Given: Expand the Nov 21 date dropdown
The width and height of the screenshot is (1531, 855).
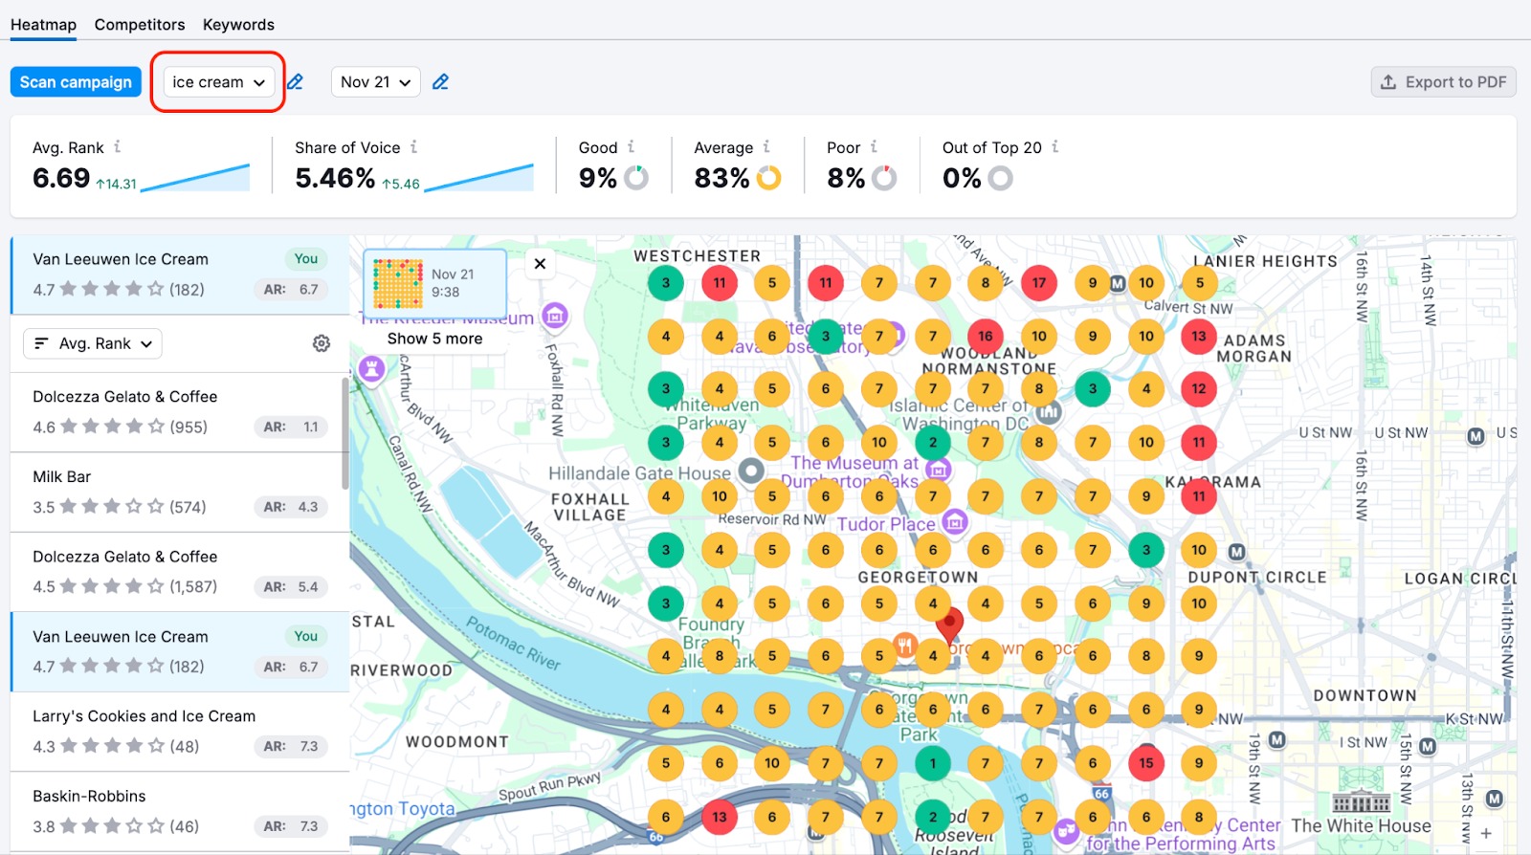Looking at the screenshot, I should pos(375,82).
